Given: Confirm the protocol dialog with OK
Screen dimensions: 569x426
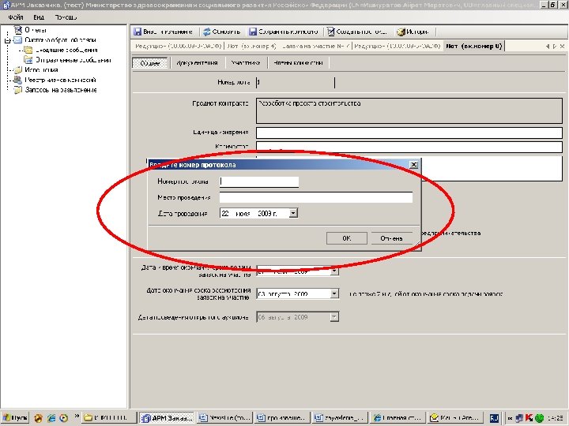Looking at the screenshot, I should click(347, 238).
